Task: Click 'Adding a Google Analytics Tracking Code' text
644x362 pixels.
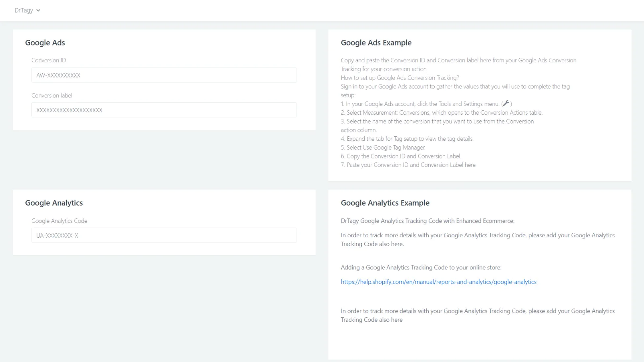Action: 421,267
